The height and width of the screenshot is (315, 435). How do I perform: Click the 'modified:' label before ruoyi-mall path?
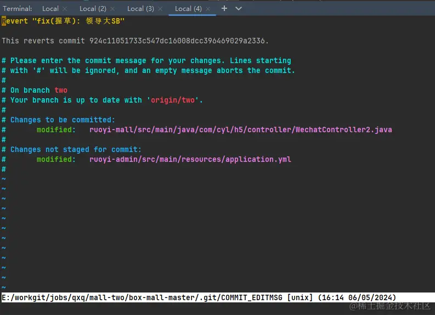pos(56,130)
